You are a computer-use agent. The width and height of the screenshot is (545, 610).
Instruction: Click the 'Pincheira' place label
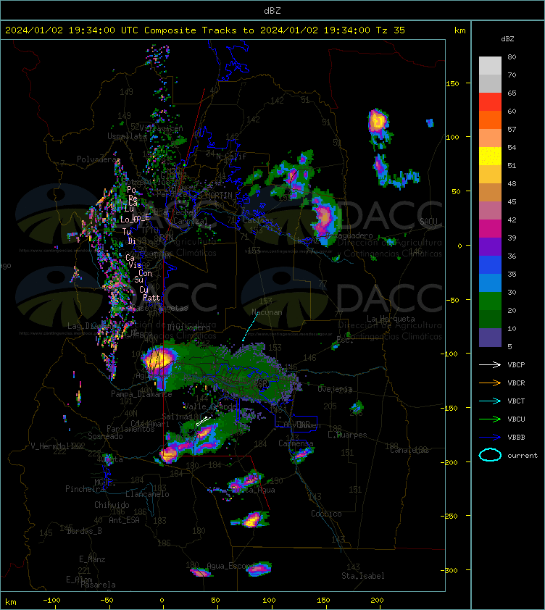[85, 488]
